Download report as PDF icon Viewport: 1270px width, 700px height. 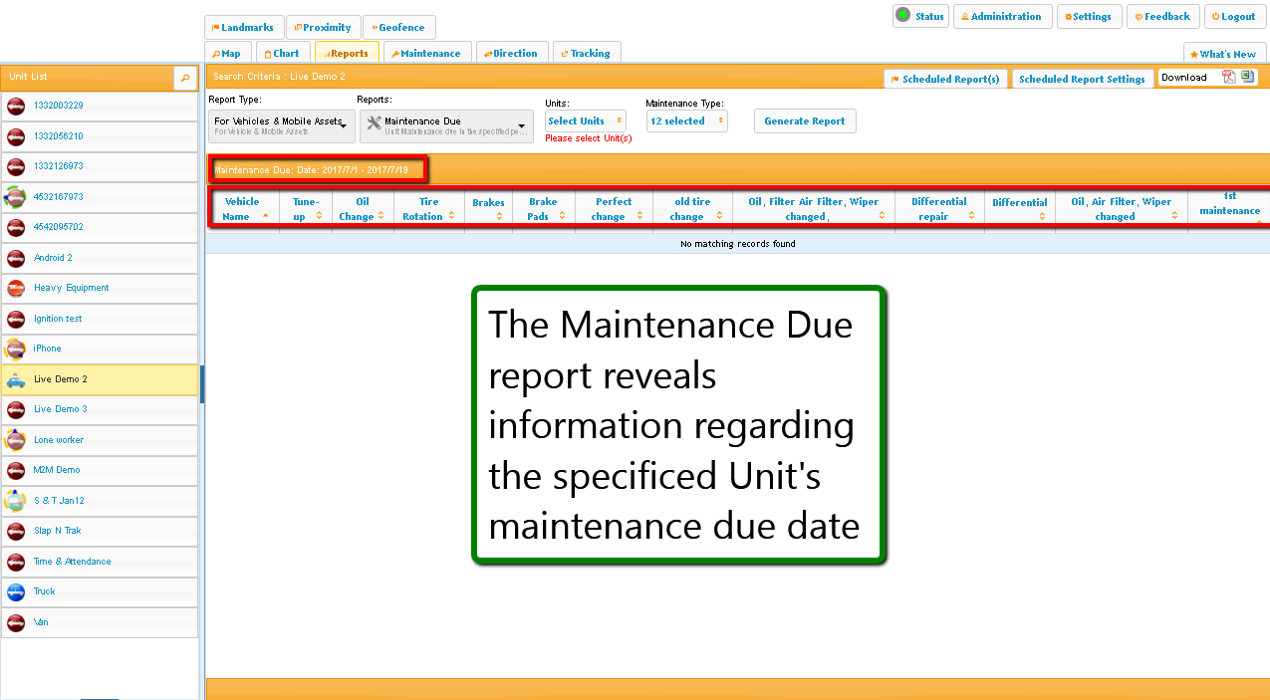(1229, 78)
